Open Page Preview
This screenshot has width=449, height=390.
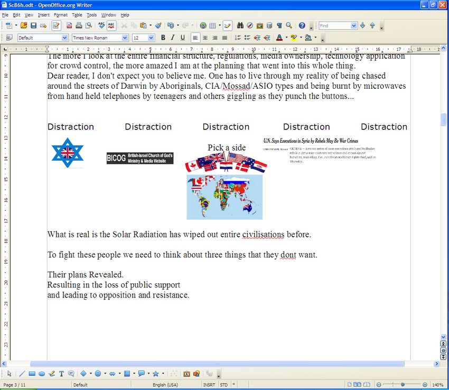click(x=89, y=25)
